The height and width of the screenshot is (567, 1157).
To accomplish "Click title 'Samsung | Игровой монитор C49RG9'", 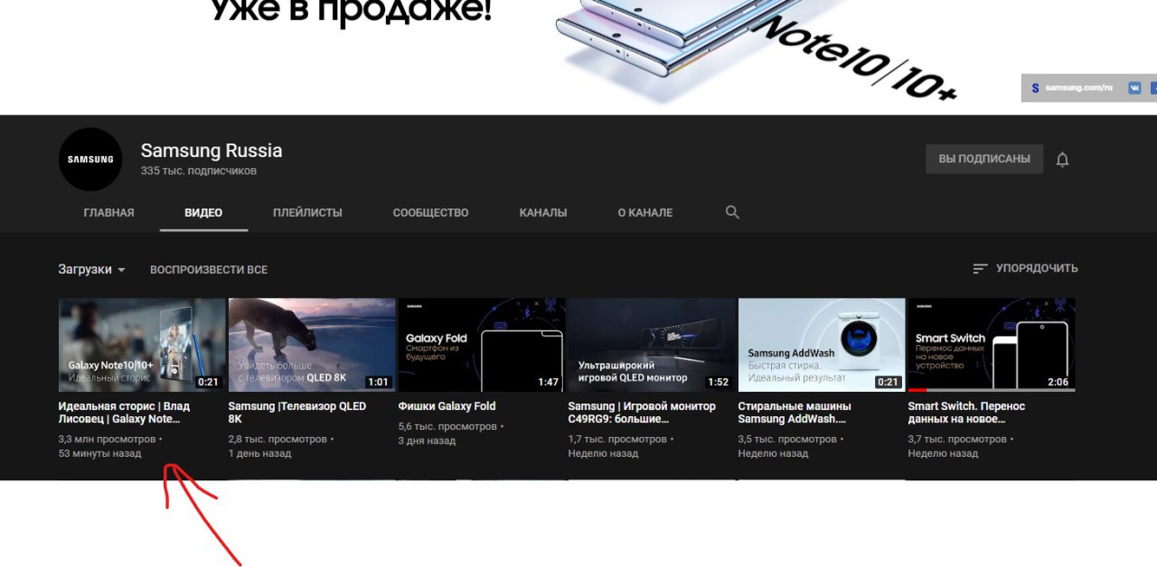I will [642, 413].
